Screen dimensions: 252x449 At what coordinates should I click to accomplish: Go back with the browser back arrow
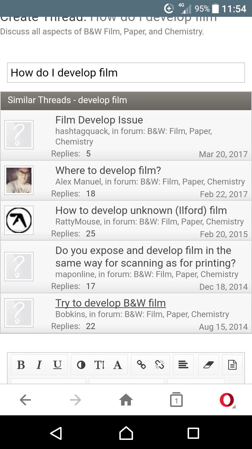click(x=25, y=400)
